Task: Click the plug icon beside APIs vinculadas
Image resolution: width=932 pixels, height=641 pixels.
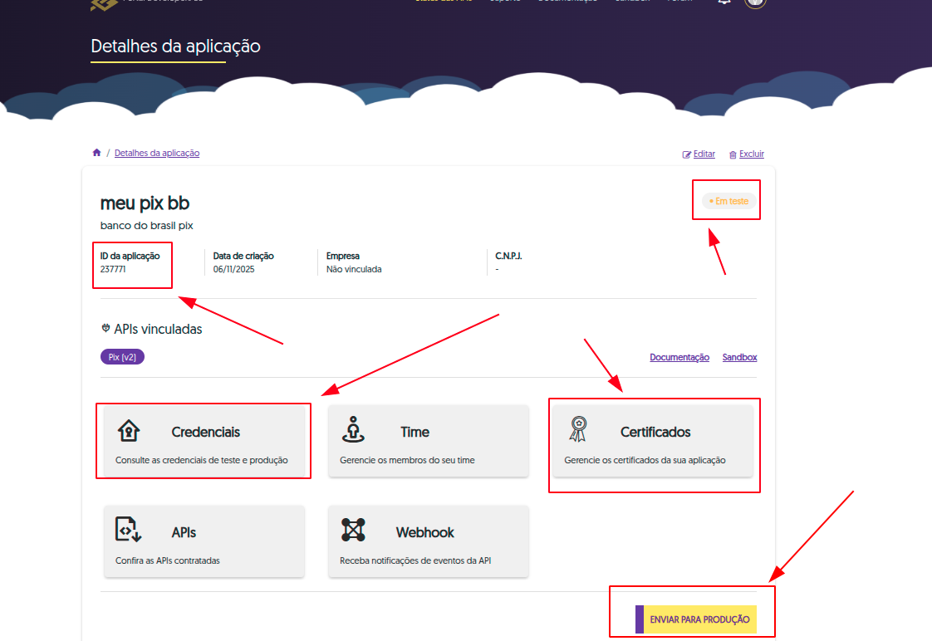Action: (105, 329)
